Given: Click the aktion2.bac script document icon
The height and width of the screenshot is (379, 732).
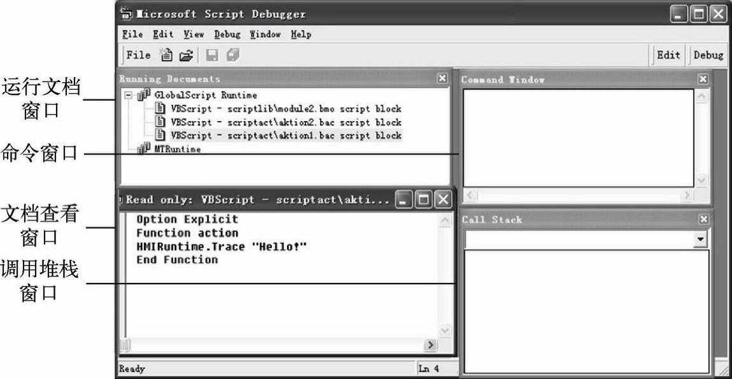Looking at the screenshot, I should click(x=160, y=122).
